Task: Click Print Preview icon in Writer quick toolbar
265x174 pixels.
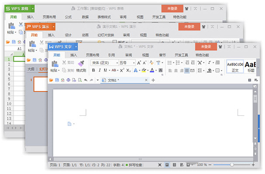Action: [80, 80]
